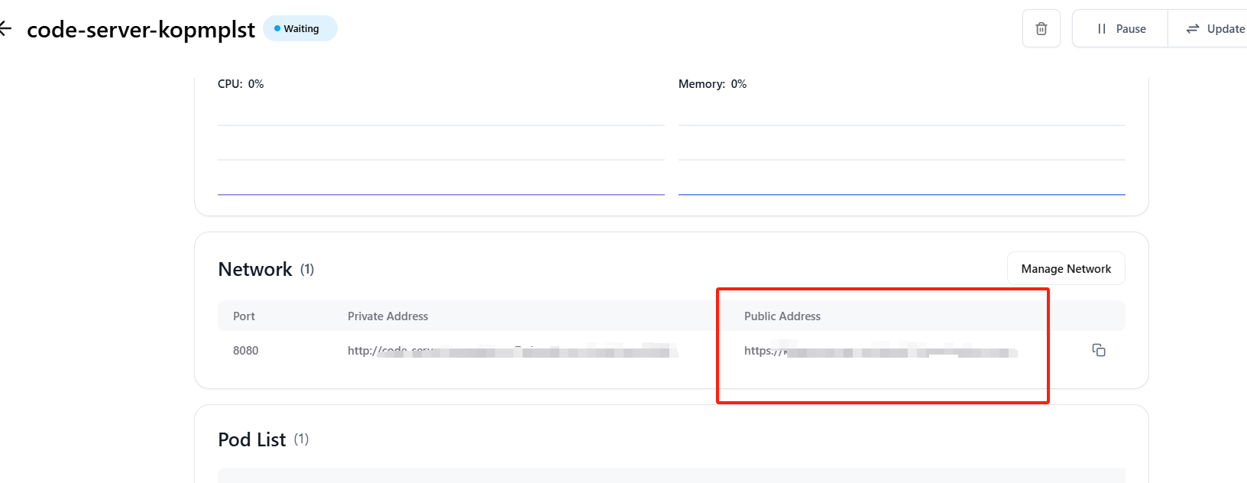Viewport: 1247px width, 483px height.
Task: Click the Port column header
Action: (244, 316)
